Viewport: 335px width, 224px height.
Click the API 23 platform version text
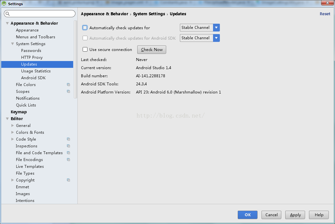click(179, 92)
